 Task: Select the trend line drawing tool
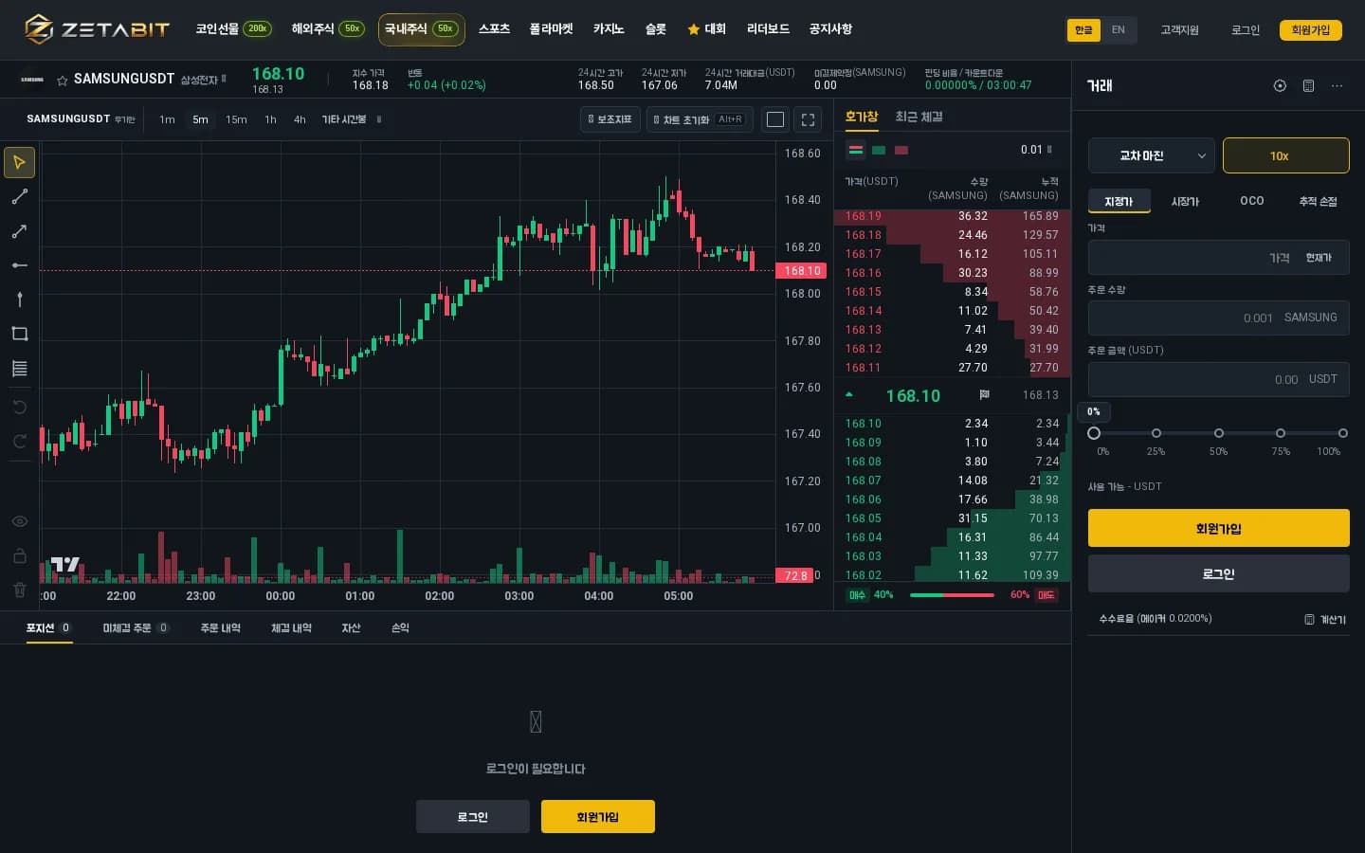point(20,196)
